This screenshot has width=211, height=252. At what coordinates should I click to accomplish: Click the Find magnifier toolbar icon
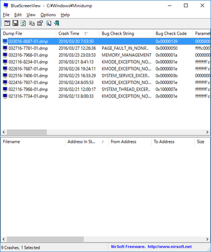[49, 24]
